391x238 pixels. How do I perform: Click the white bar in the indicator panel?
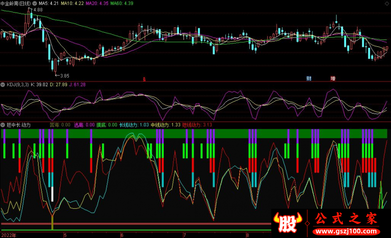pyautogui.click(x=52, y=194)
